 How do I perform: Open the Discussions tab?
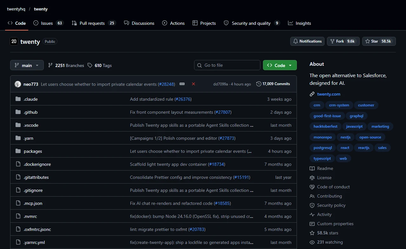coord(139,23)
